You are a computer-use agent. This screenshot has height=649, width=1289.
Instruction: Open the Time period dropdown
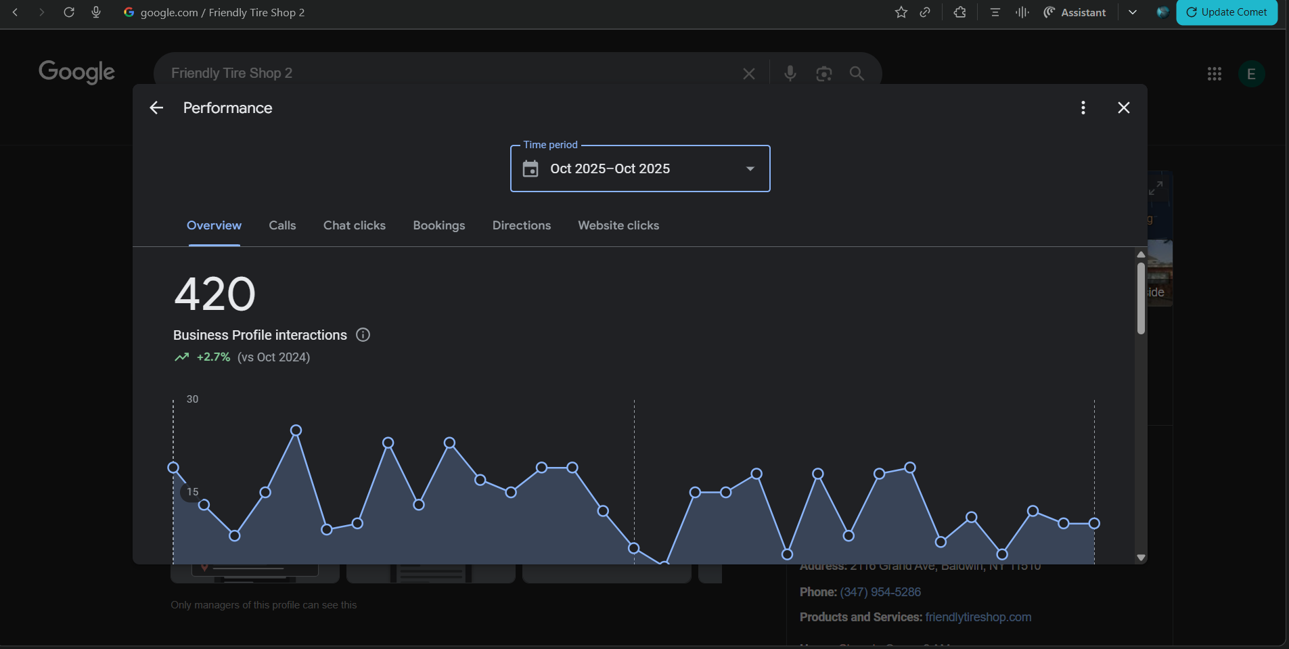point(640,169)
